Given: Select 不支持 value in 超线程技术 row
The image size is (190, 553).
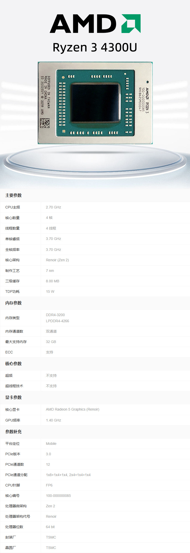Looking at the screenshot, I should click(51, 386).
